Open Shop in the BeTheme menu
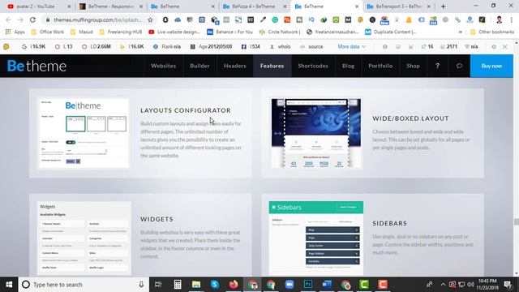The width and height of the screenshot is (519, 292). tap(413, 66)
